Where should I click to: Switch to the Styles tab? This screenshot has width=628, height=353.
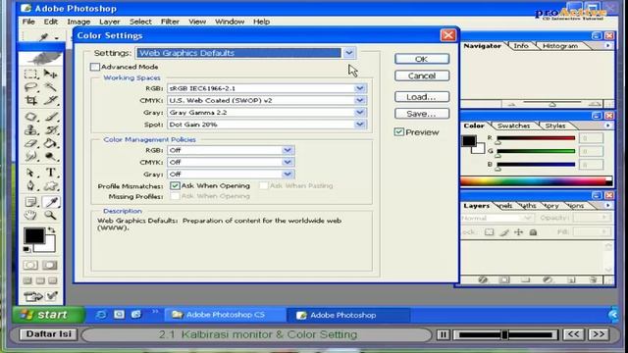coord(555,126)
